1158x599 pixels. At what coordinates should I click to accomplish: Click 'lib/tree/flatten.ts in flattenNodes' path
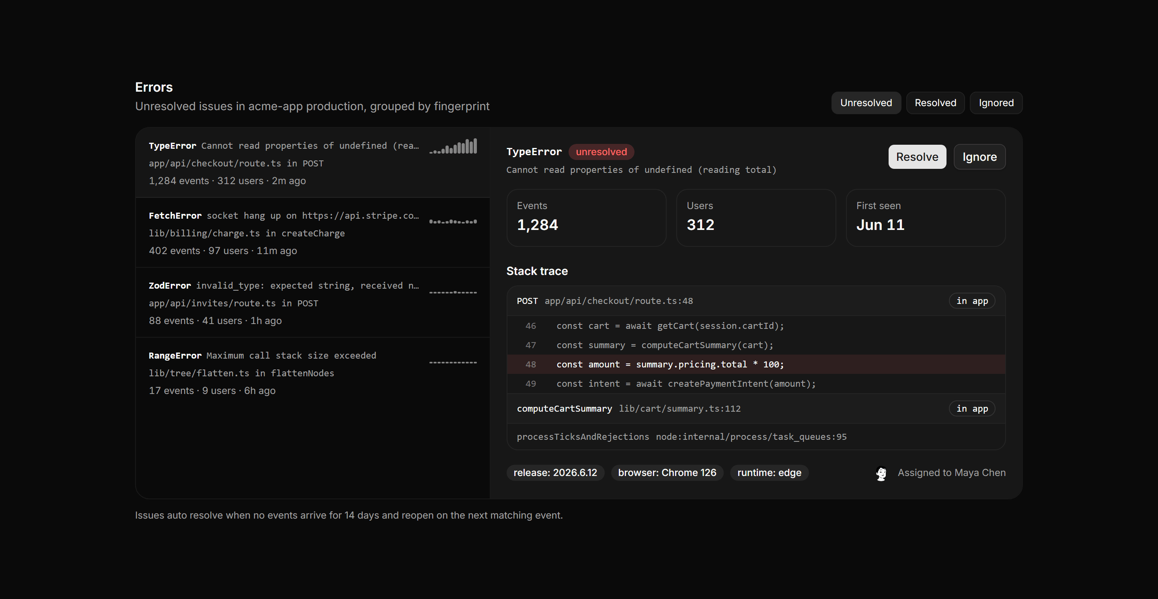(241, 373)
